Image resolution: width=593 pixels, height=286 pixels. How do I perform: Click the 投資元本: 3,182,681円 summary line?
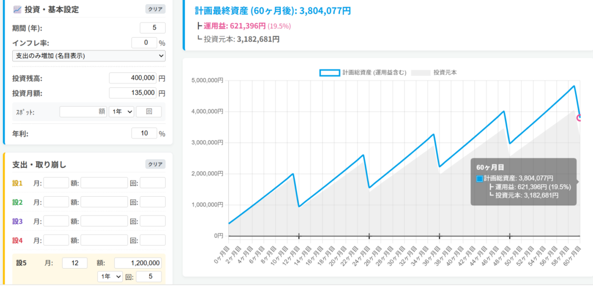point(241,39)
